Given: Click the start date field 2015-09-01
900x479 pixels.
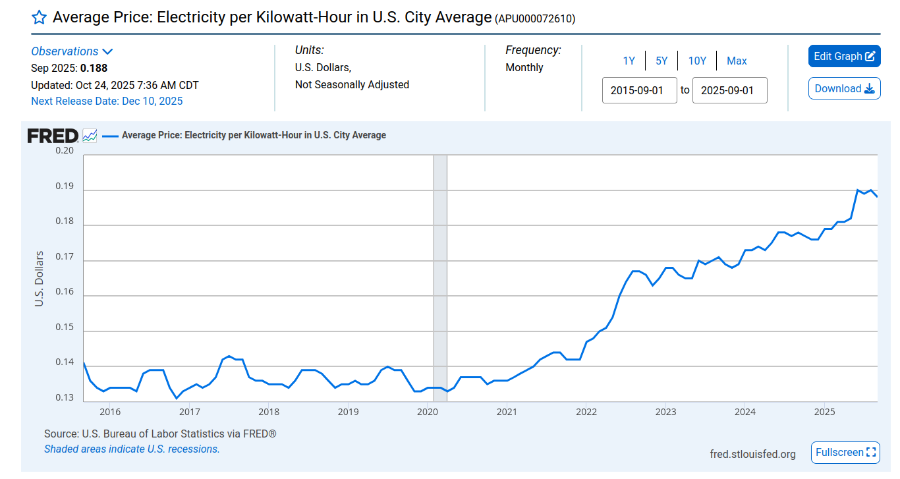Looking at the screenshot, I should (x=640, y=90).
